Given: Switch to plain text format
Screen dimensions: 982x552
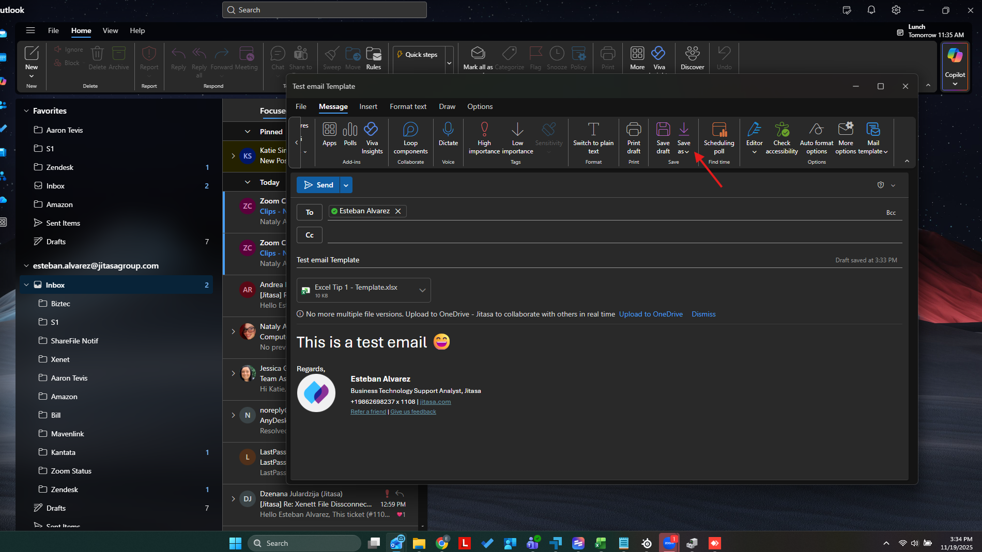Looking at the screenshot, I should click(x=593, y=130).
